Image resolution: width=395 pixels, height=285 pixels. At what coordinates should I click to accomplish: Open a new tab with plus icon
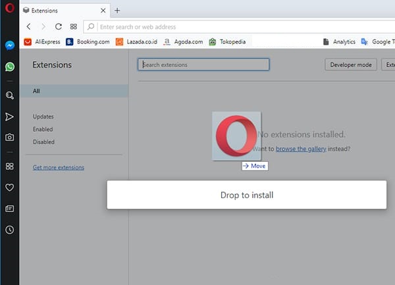pos(117,11)
